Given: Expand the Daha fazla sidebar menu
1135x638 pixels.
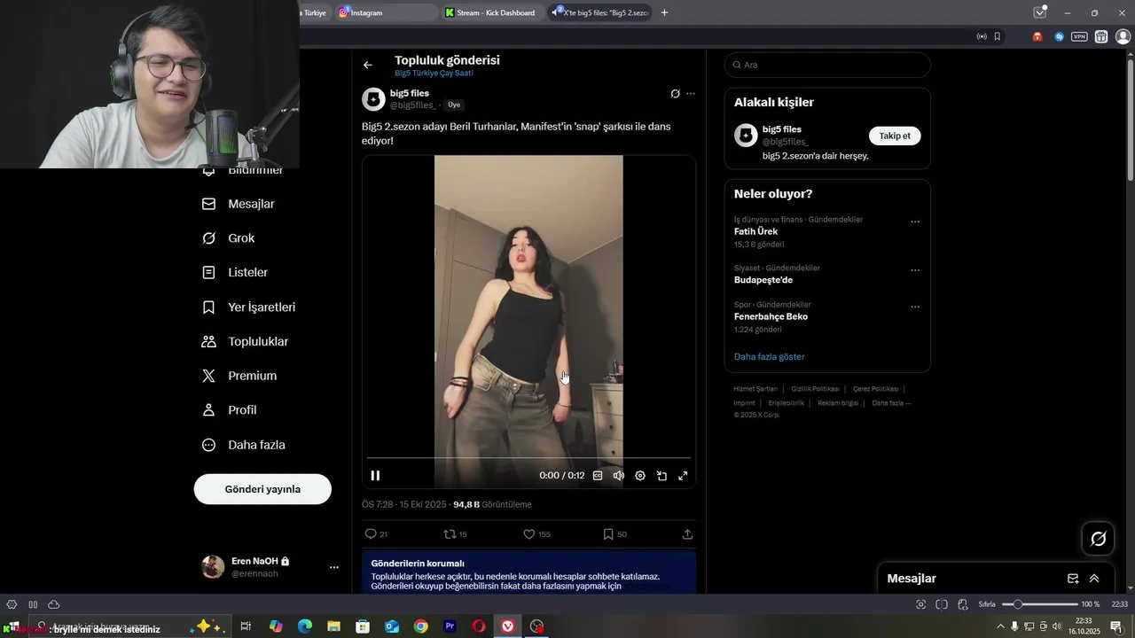Looking at the screenshot, I should (244, 445).
